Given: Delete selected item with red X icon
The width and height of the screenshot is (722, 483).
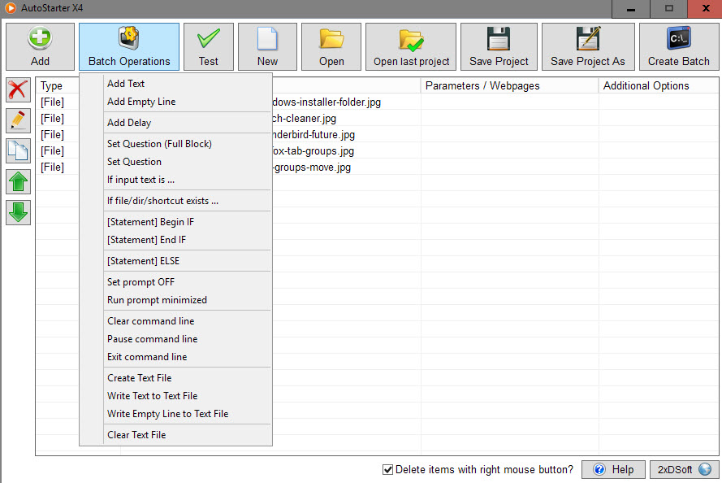Looking at the screenshot, I should coord(18,89).
